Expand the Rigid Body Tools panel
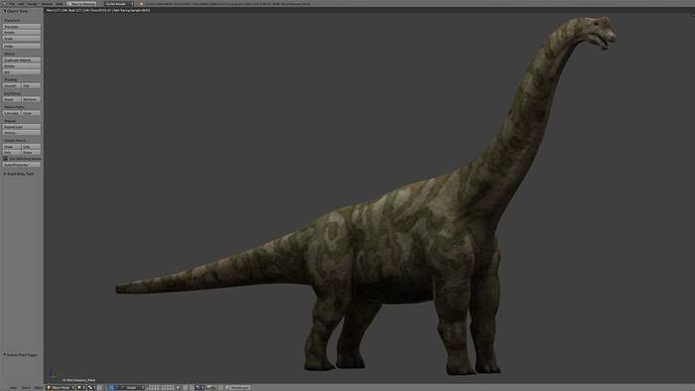The image size is (695, 391). click(x=19, y=174)
